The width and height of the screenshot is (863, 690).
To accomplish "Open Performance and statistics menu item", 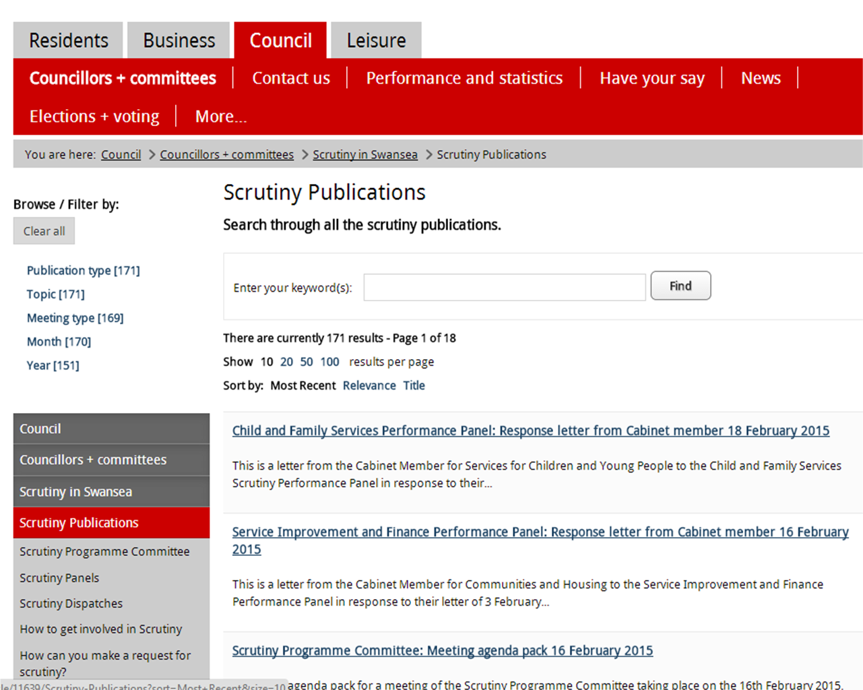I will 464,78.
